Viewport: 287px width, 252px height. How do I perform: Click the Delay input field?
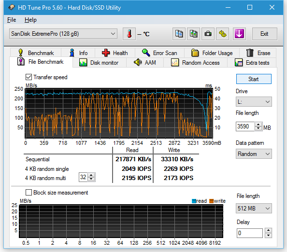point(250,233)
